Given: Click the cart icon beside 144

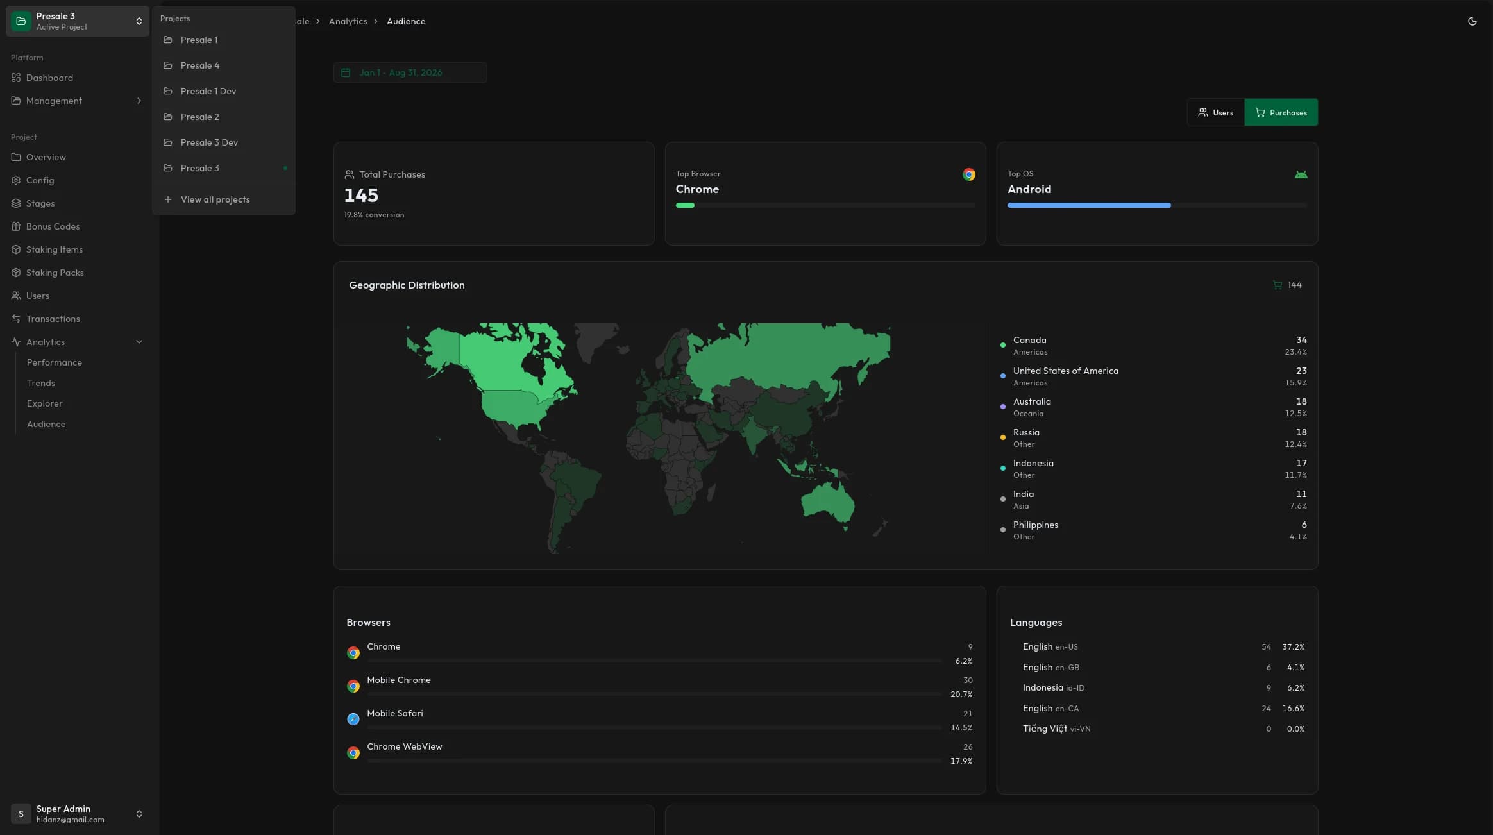Looking at the screenshot, I should point(1278,285).
